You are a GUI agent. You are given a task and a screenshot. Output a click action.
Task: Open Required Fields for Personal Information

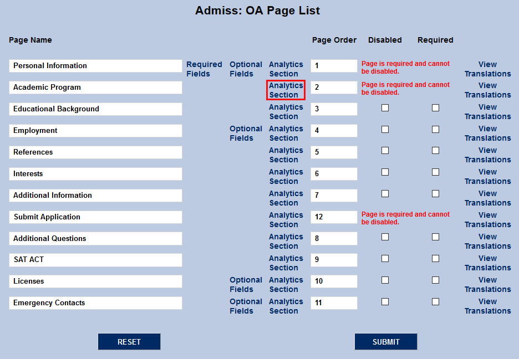click(x=204, y=69)
